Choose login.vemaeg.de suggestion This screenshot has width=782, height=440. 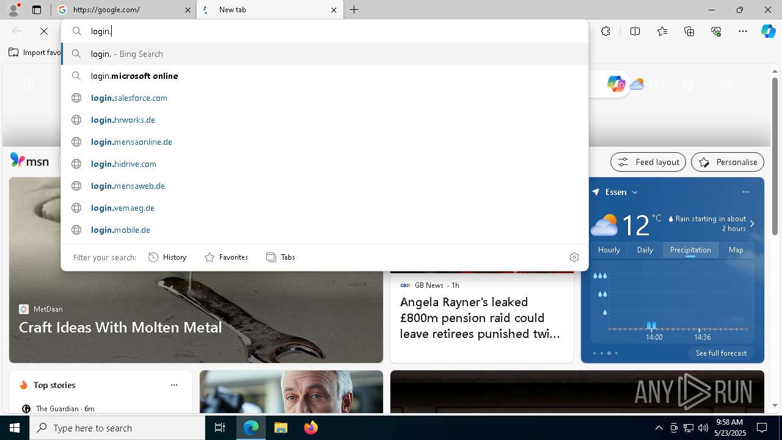[325, 208]
